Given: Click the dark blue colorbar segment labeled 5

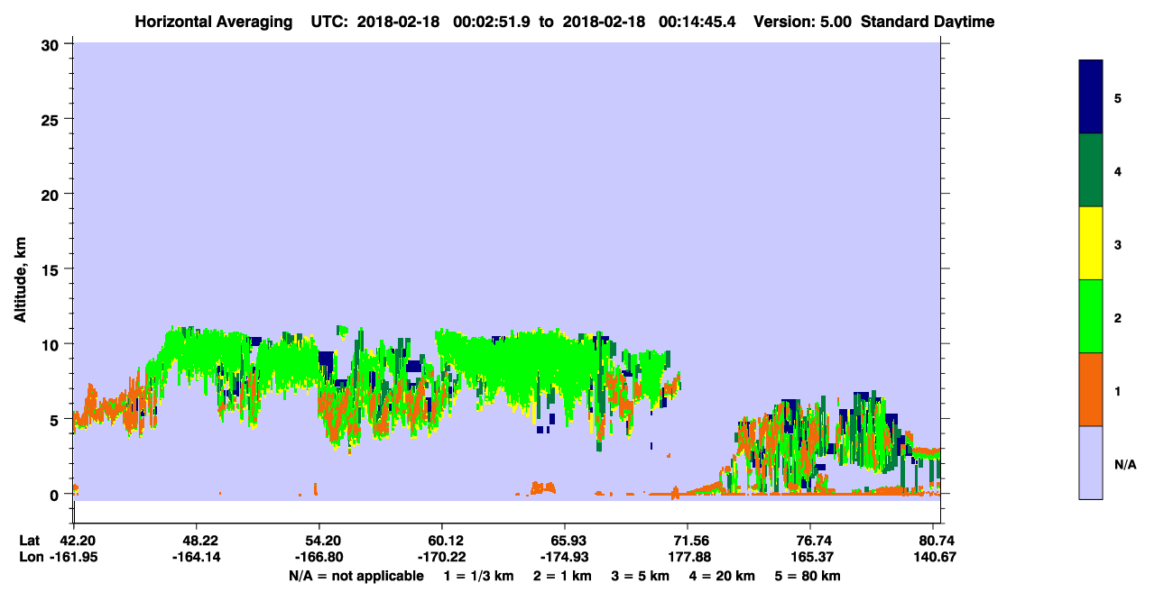Looking at the screenshot, I should click(1090, 97).
